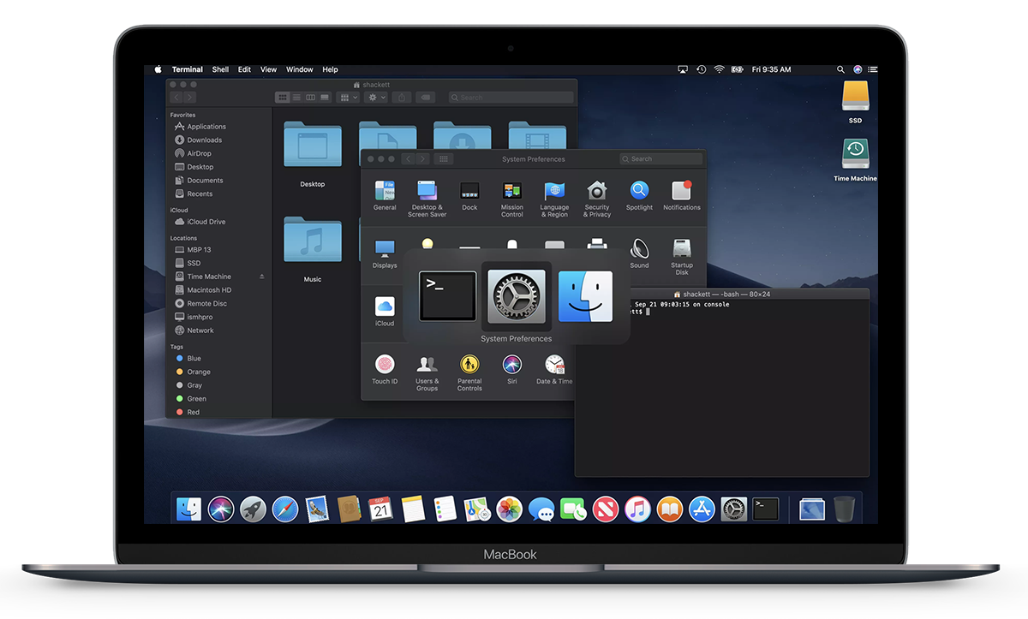
Task: Open the Trash in the Dock
Action: click(x=844, y=509)
